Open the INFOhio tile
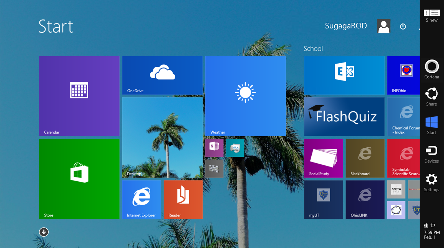Screen dimensions: 444x248 [403, 75]
